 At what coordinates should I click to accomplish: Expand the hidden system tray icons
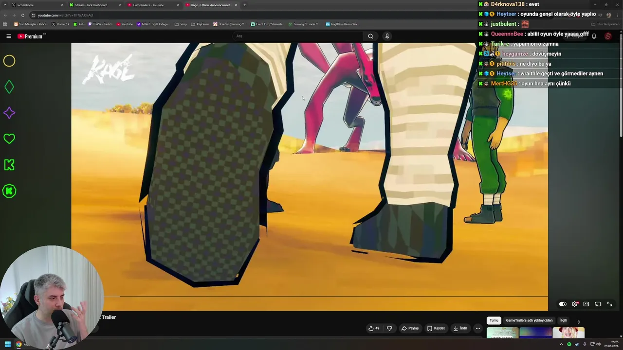[562, 344]
